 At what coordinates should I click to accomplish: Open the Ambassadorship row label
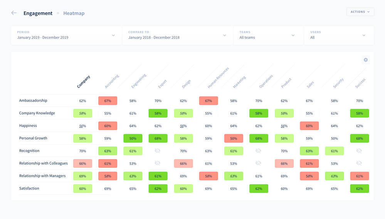click(33, 100)
